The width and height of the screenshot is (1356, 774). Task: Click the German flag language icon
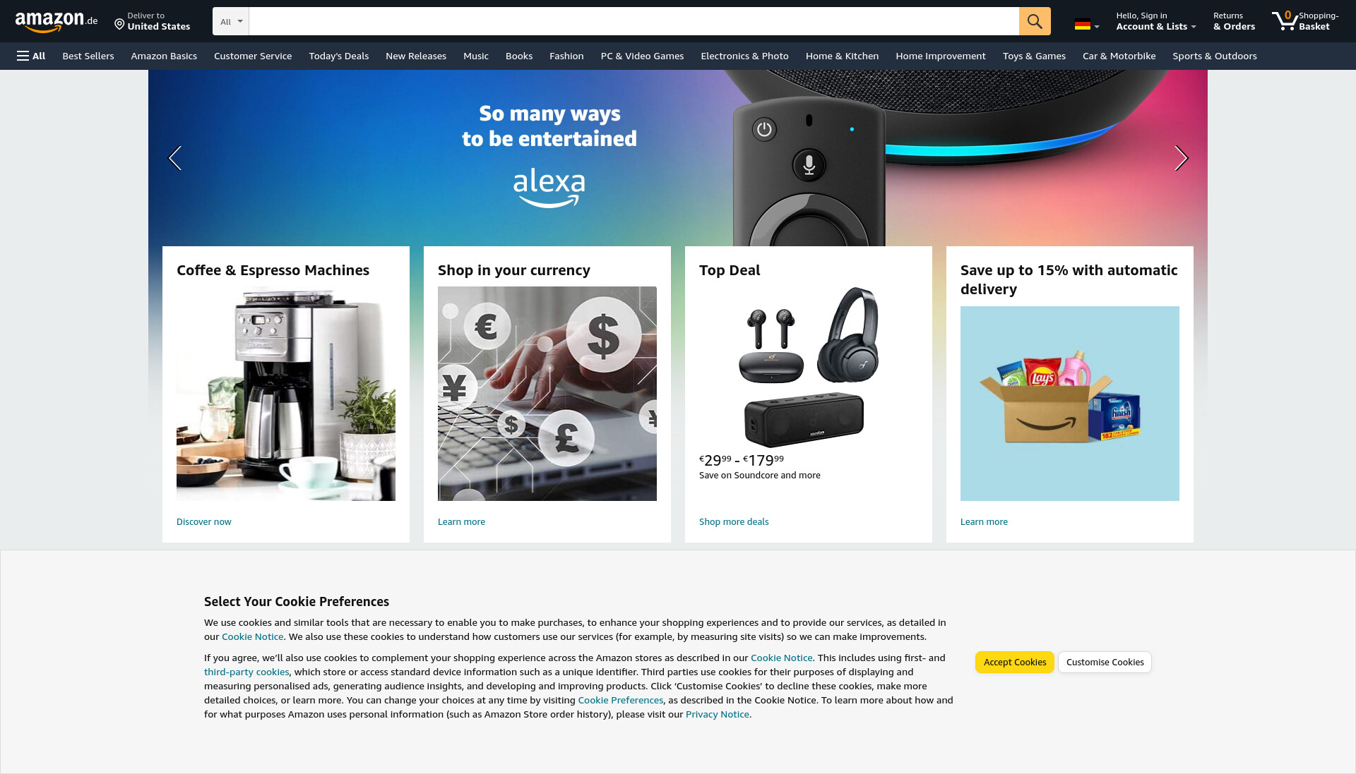[1082, 25]
